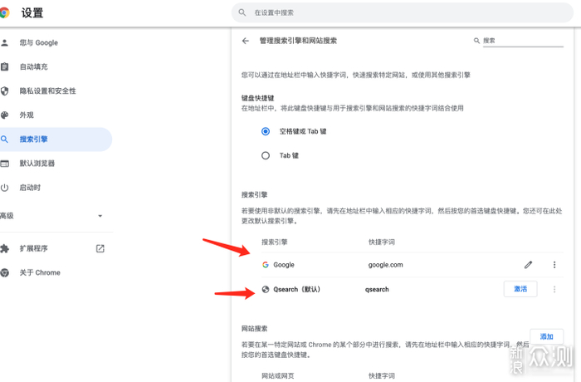Click the puzzle piece icon for 扩展程序
The height and width of the screenshot is (382, 581).
coord(4,248)
